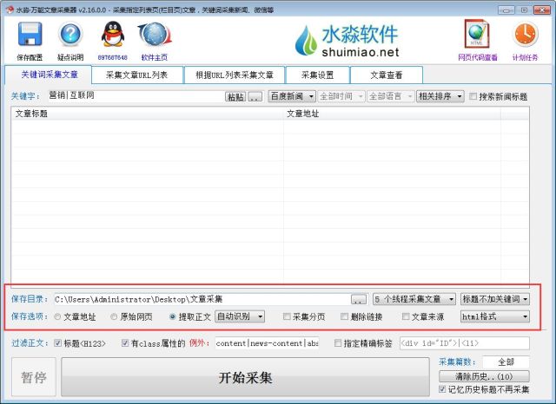The width and height of the screenshot is (556, 404).
Task: Open the 相关排序 sort dropdown
Action: (440, 96)
